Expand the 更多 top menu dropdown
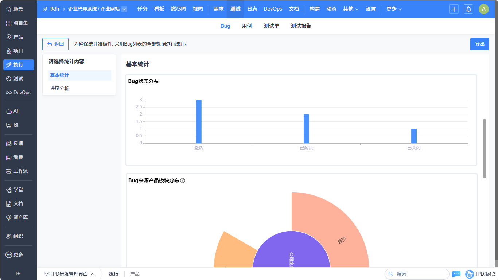 (394, 9)
